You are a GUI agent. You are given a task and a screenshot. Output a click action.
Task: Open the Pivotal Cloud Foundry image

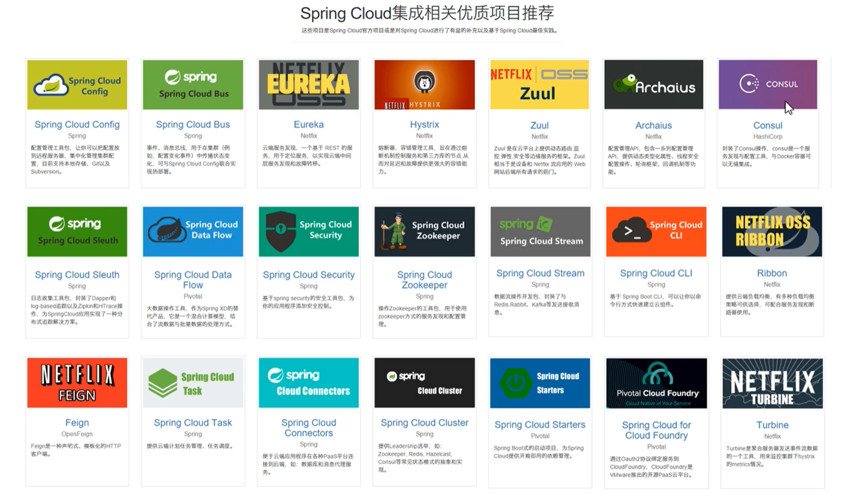(x=656, y=383)
